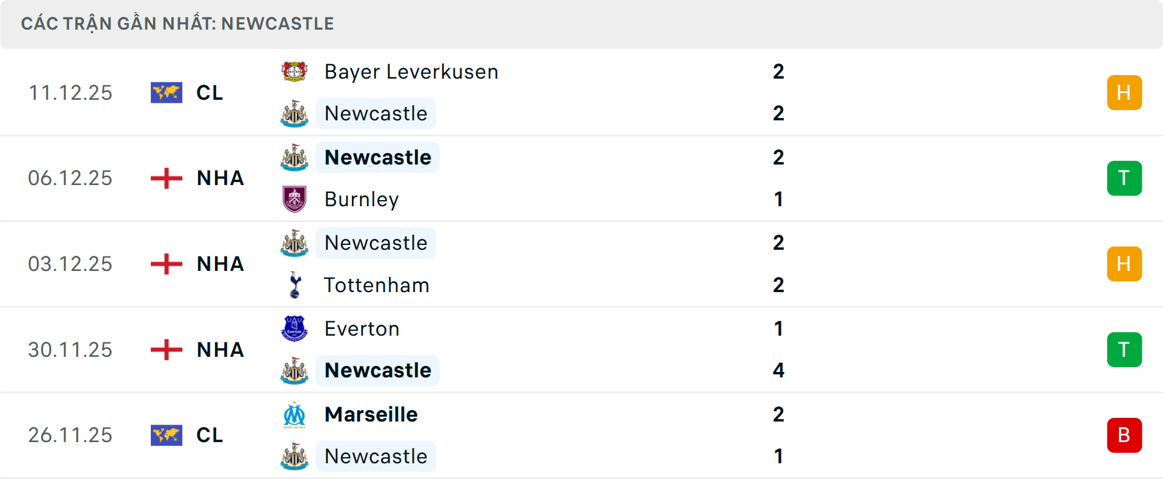Open the Tottenham team page link
The image size is (1163, 479).
(x=377, y=285)
